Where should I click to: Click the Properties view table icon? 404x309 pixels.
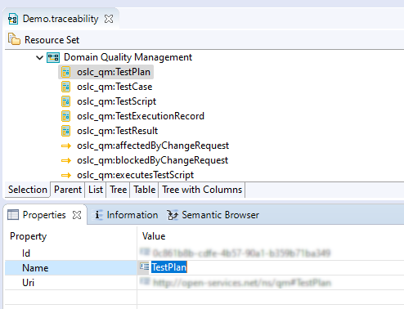click(13, 215)
